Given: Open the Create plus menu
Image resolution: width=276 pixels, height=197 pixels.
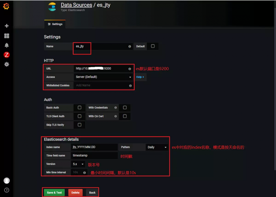Looking at the screenshot, I should pyautogui.click(x=7, y=26).
